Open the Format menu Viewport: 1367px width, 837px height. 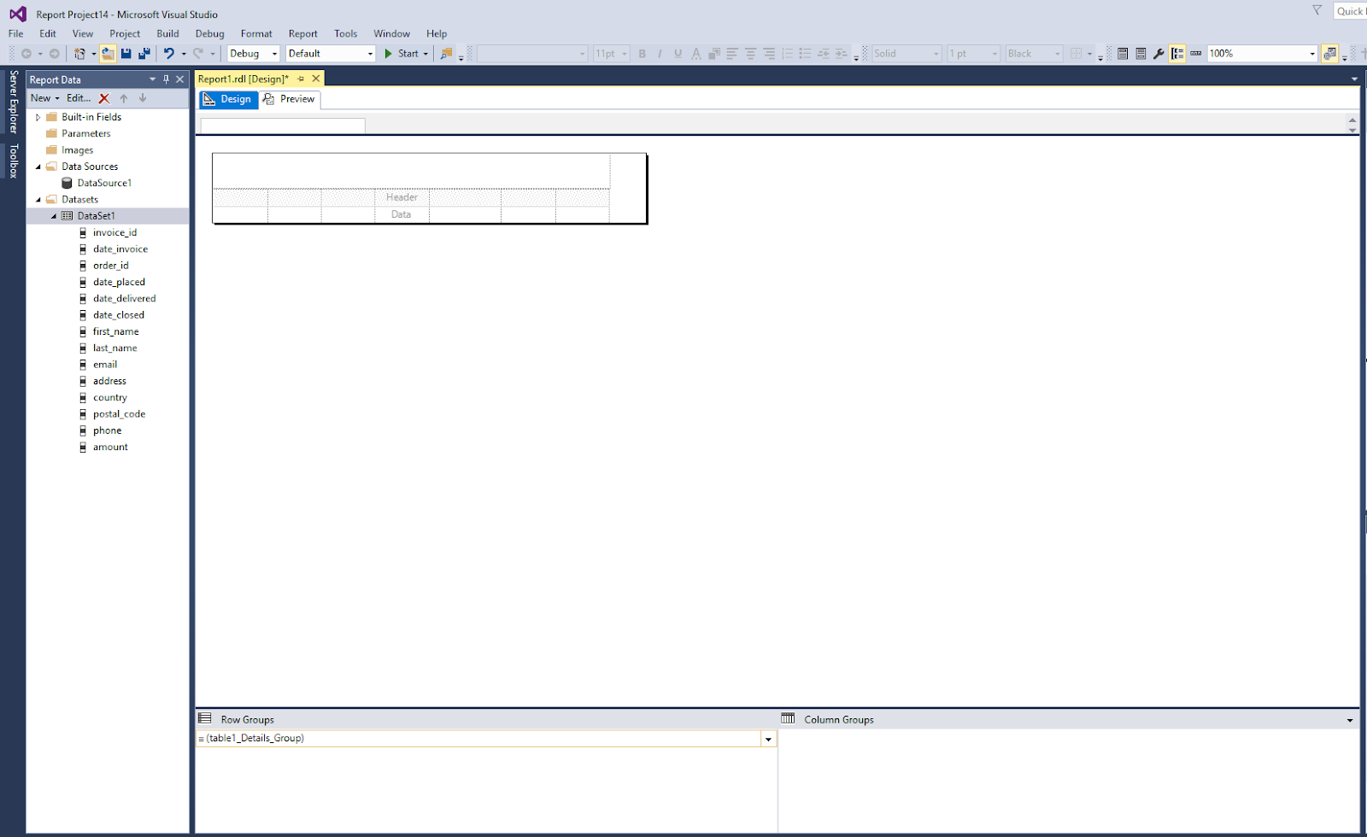click(x=256, y=33)
